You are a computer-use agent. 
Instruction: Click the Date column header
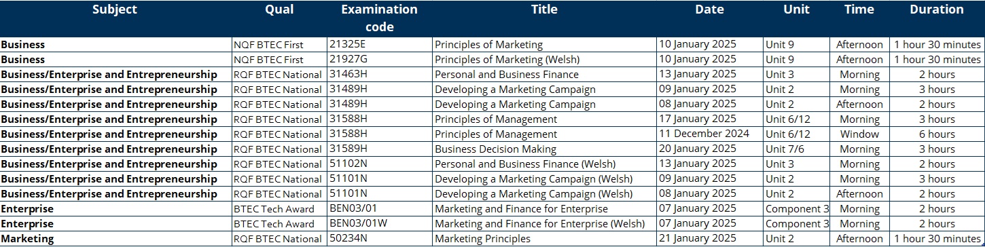coord(709,9)
